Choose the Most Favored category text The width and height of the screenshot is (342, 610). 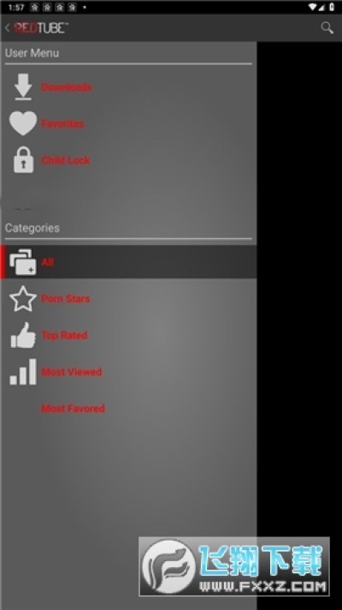[x=73, y=409]
